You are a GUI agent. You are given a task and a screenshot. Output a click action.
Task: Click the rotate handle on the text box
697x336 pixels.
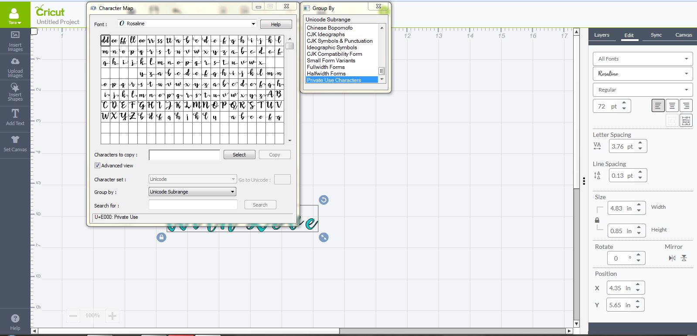323,200
